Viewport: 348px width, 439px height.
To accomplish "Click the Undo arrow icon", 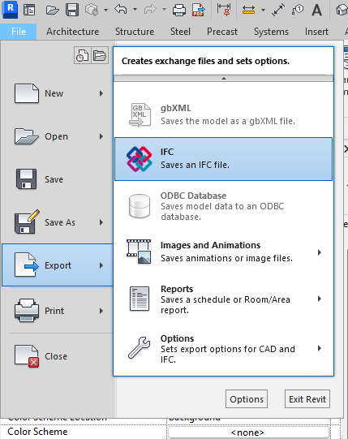I will pyautogui.click(x=120, y=10).
